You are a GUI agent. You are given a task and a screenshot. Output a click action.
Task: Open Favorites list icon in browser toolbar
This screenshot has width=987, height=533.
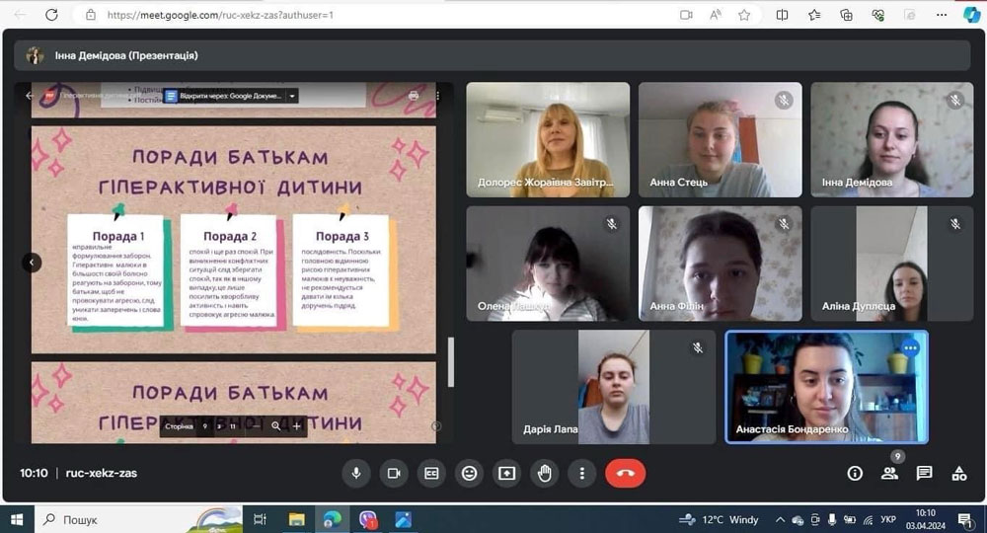tap(814, 15)
